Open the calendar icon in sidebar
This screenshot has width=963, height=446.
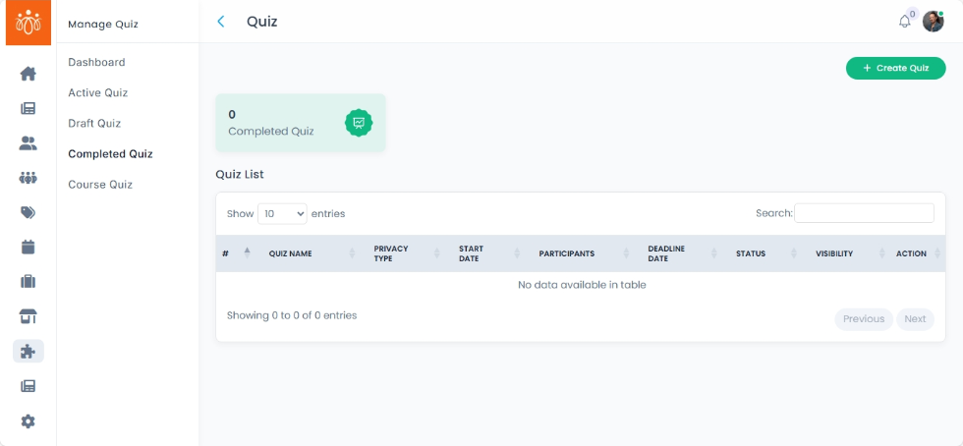[28, 247]
